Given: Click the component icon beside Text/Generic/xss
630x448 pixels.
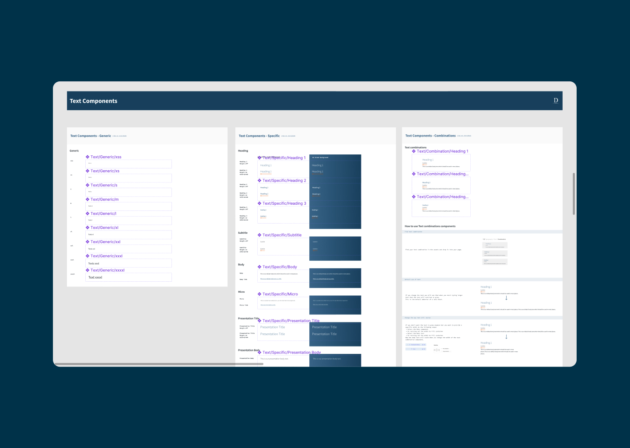Looking at the screenshot, I should (x=87, y=157).
